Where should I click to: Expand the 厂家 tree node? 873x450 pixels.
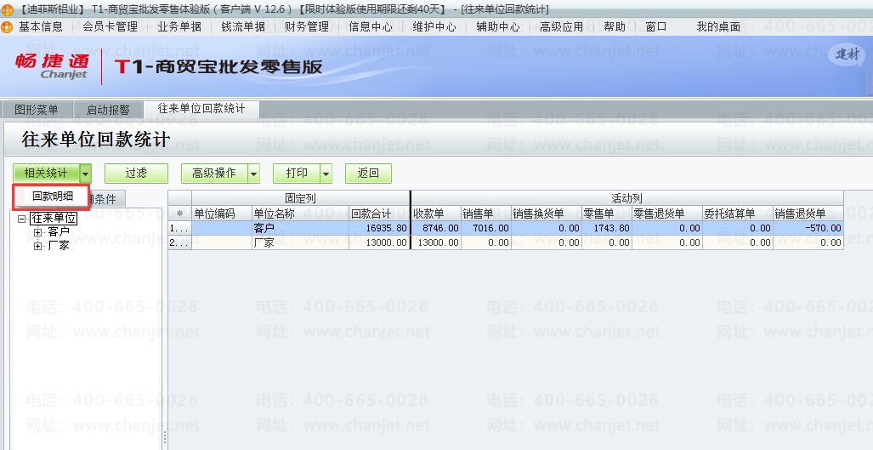[38, 246]
